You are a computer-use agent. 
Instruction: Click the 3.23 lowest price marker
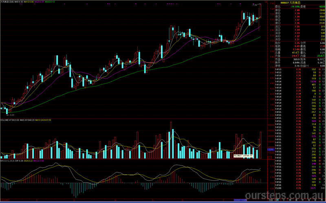coord(11,114)
